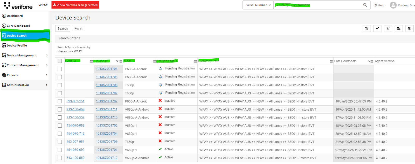Click the checkmark toolbar button
Viewport: 415px width, 164px height.
(377, 28)
